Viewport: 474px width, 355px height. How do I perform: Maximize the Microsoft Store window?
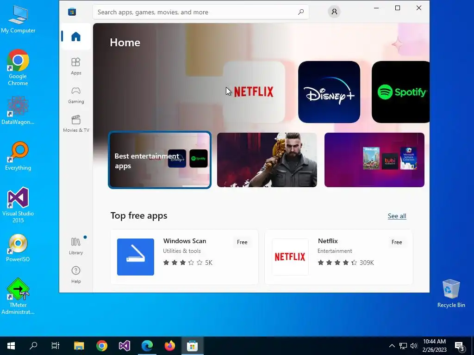tap(398, 8)
